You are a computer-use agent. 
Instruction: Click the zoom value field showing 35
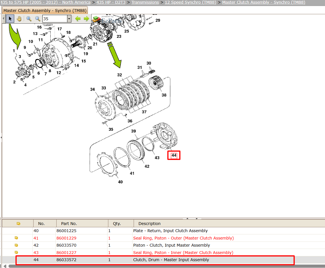55,19
